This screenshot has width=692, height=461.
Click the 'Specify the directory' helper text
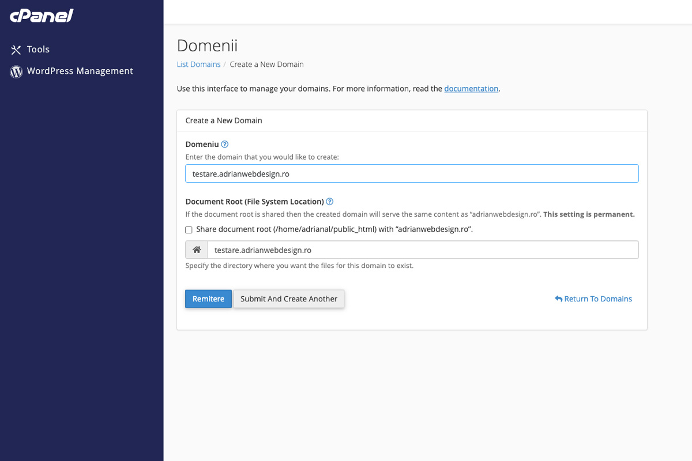pyautogui.click(x=299, y=266)
